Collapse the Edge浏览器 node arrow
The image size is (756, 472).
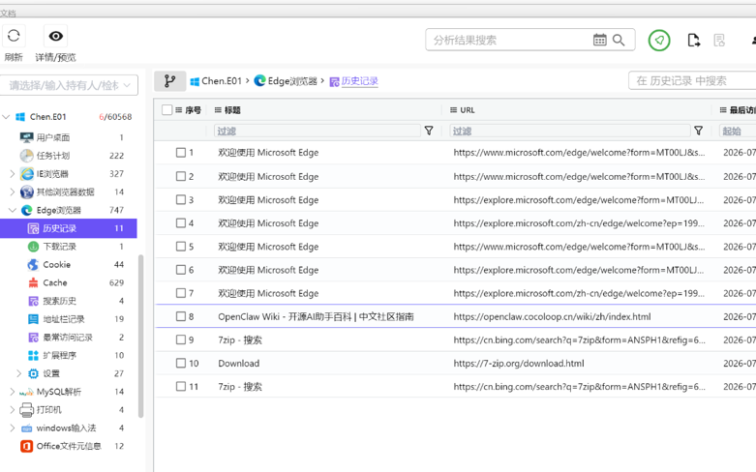pyautogui.click(x=12, y=211)
